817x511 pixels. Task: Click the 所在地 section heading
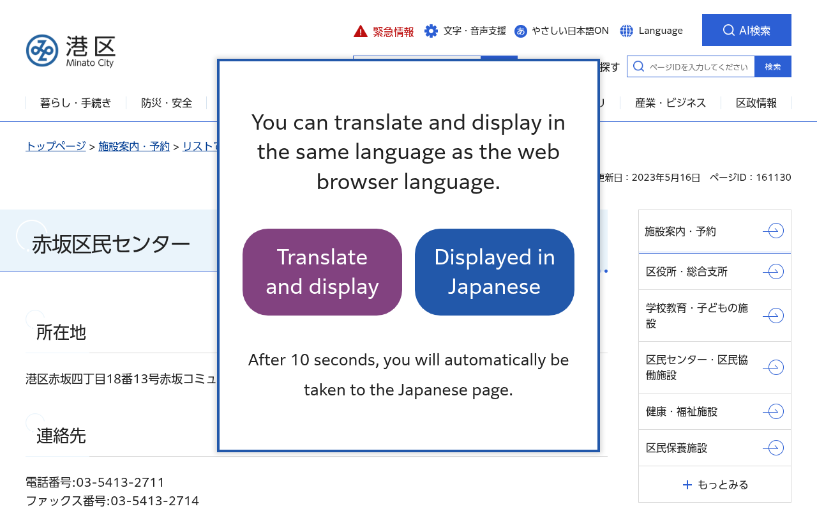point(61,332)
